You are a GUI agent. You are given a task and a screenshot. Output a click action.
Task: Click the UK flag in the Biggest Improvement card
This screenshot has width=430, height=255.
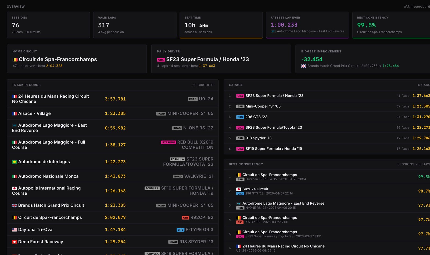click(x=304, y=66)
